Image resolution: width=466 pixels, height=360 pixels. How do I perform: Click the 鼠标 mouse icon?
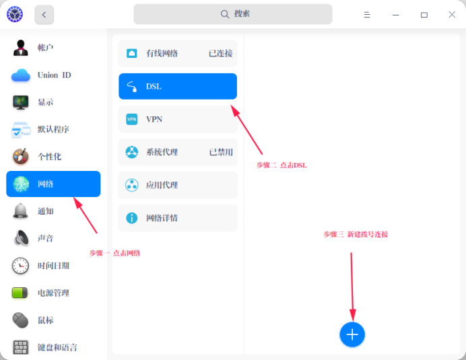(20, 320)
